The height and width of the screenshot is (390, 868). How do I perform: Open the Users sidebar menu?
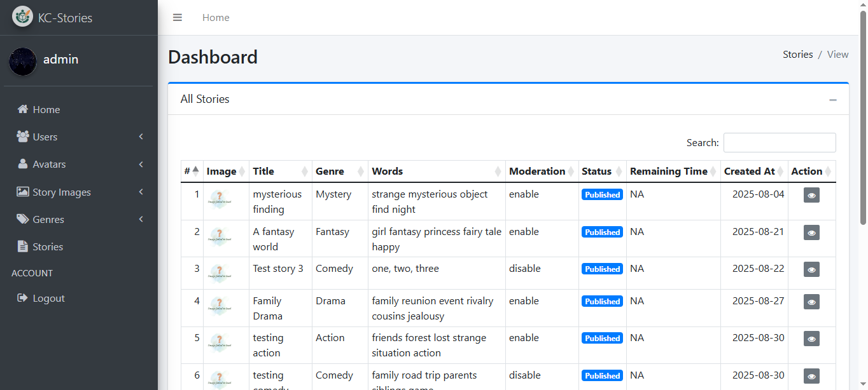79,137
